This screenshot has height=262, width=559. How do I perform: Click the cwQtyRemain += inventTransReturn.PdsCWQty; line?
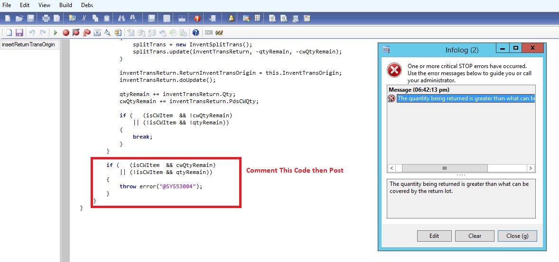coord(189,101)
